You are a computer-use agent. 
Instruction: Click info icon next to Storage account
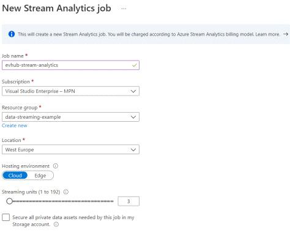56,225
